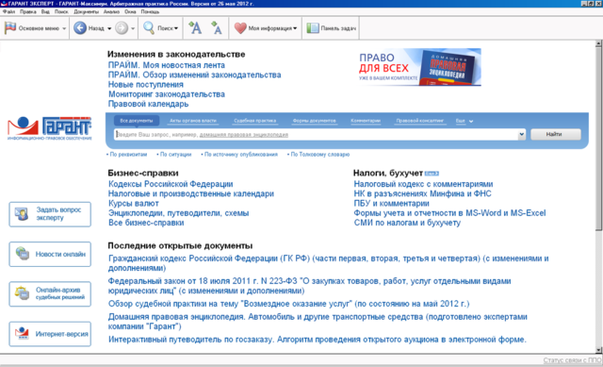Open recent Федеральный закон N 223-ФЗ document

point(310,286)
